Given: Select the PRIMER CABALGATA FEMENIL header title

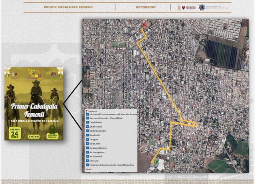Looking at the screenshot, I should (69, 7).
